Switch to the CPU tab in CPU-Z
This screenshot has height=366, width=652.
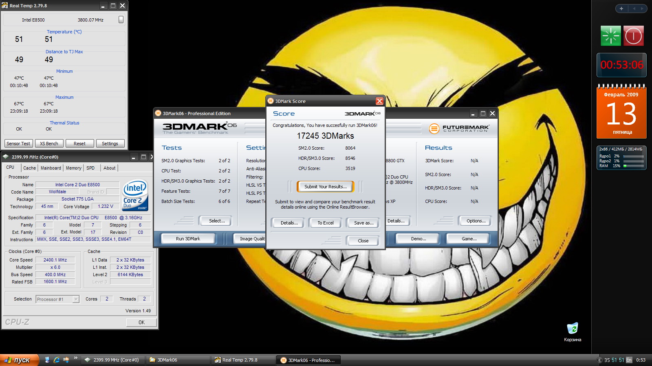[10, 167]
